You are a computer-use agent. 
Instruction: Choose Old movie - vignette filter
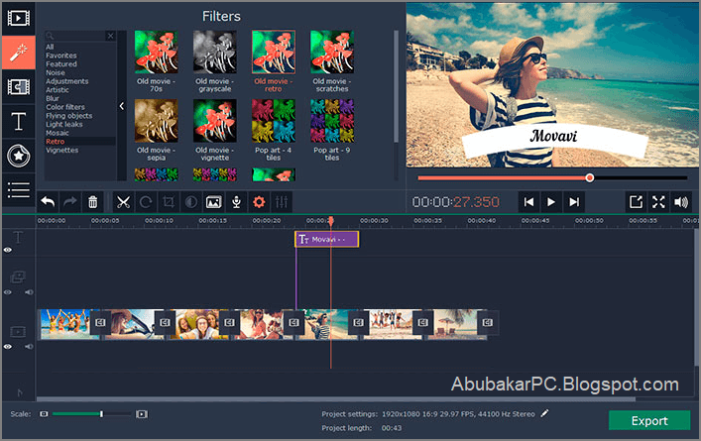point(214,121)
